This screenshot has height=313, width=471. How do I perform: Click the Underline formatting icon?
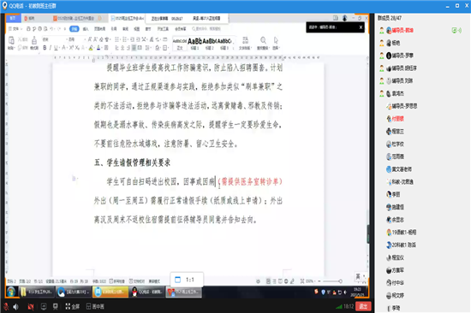(x=56, y=48)
